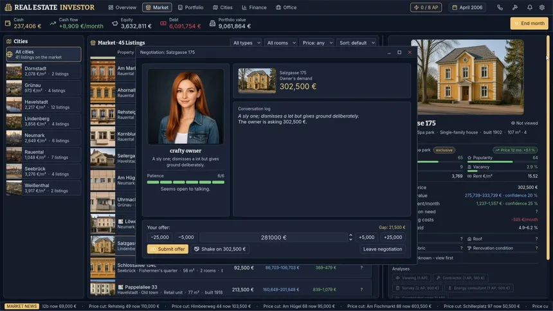Open the All types filter dropdown
This screenshot has width=553, height=311.
click(246, 42)
